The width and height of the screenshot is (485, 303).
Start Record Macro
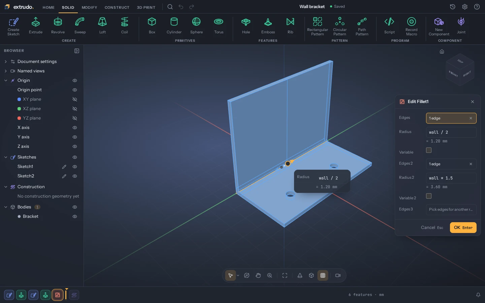412,26
